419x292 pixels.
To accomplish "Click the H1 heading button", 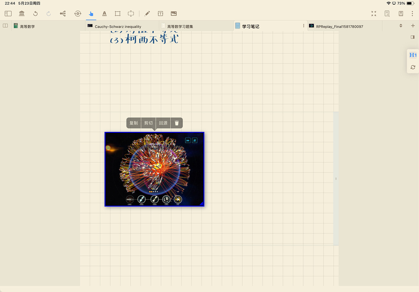I will 413,55.
